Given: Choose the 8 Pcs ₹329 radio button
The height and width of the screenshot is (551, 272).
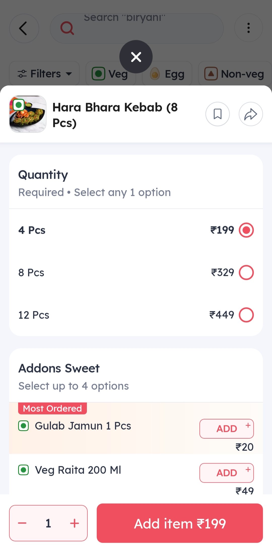Looking at the screenshot, I should point(246,272).
